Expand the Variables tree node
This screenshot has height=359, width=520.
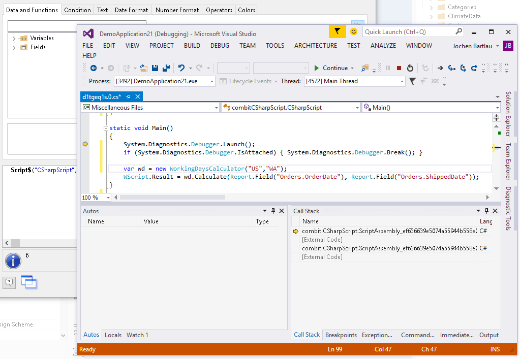point(14,39)
